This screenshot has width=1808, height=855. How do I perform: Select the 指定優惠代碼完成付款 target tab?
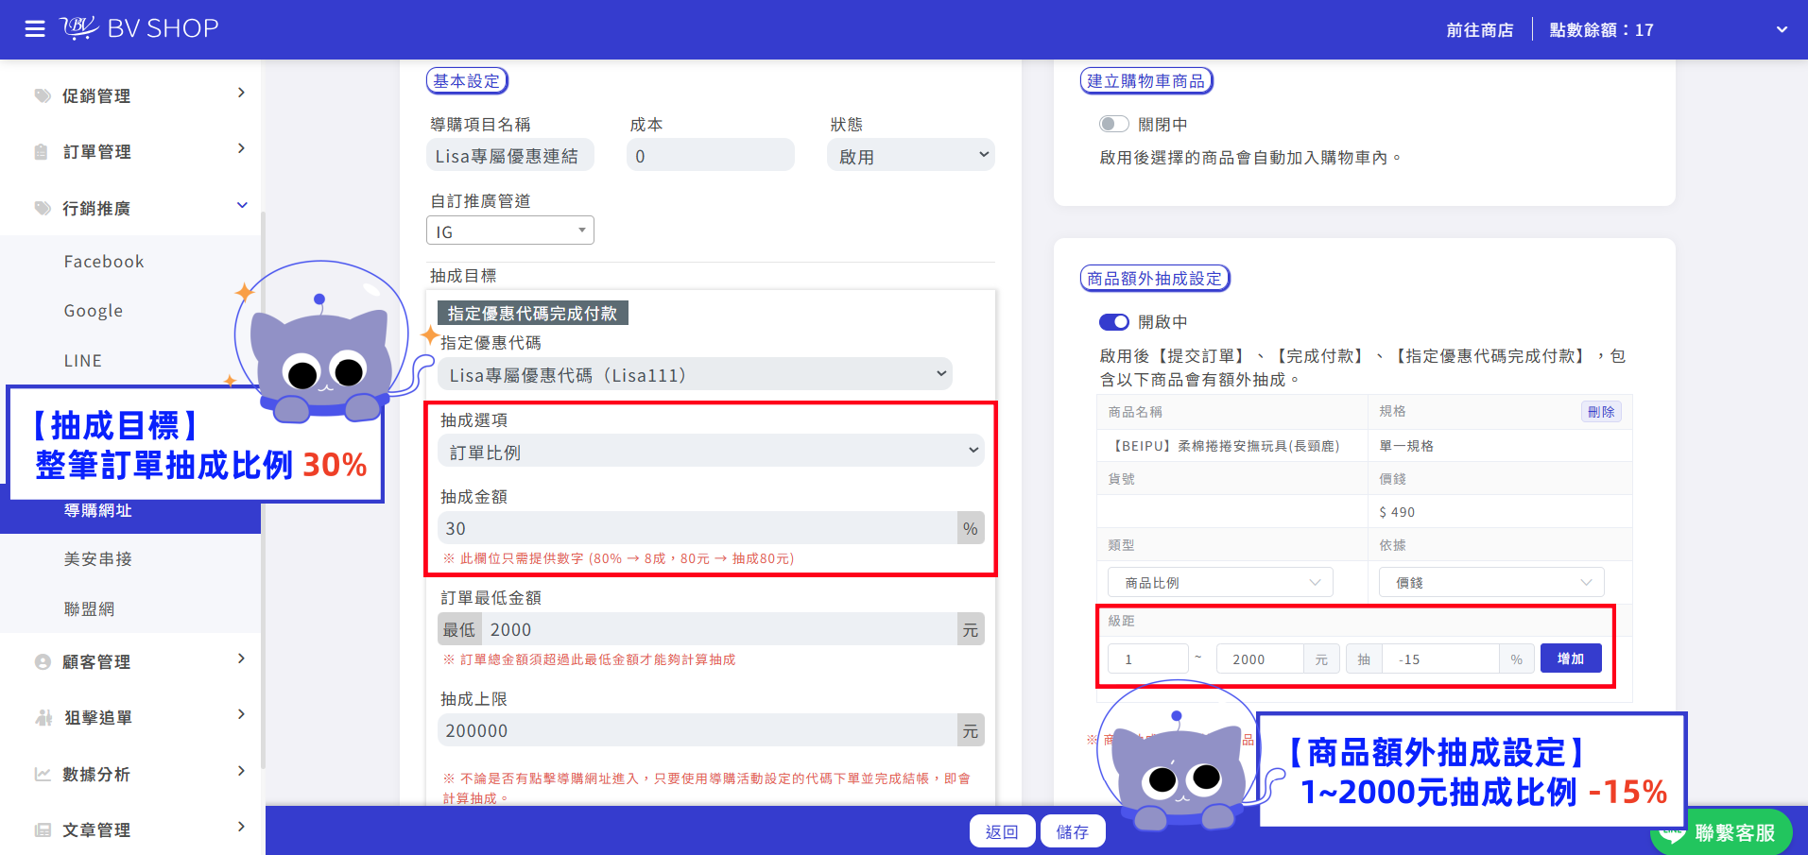pyautogui.click(x=533, y=313)
